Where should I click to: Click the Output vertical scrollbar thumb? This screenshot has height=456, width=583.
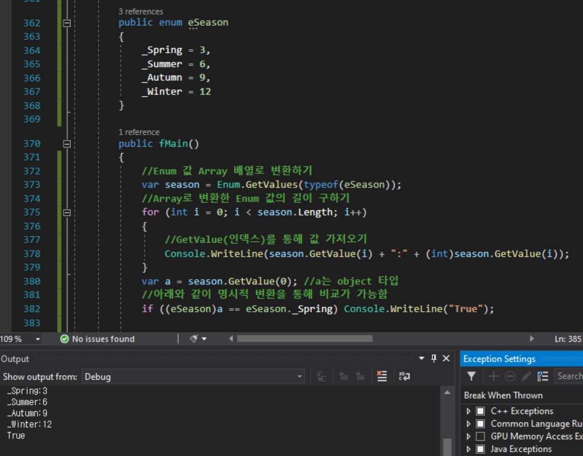(x=447, y=447)
